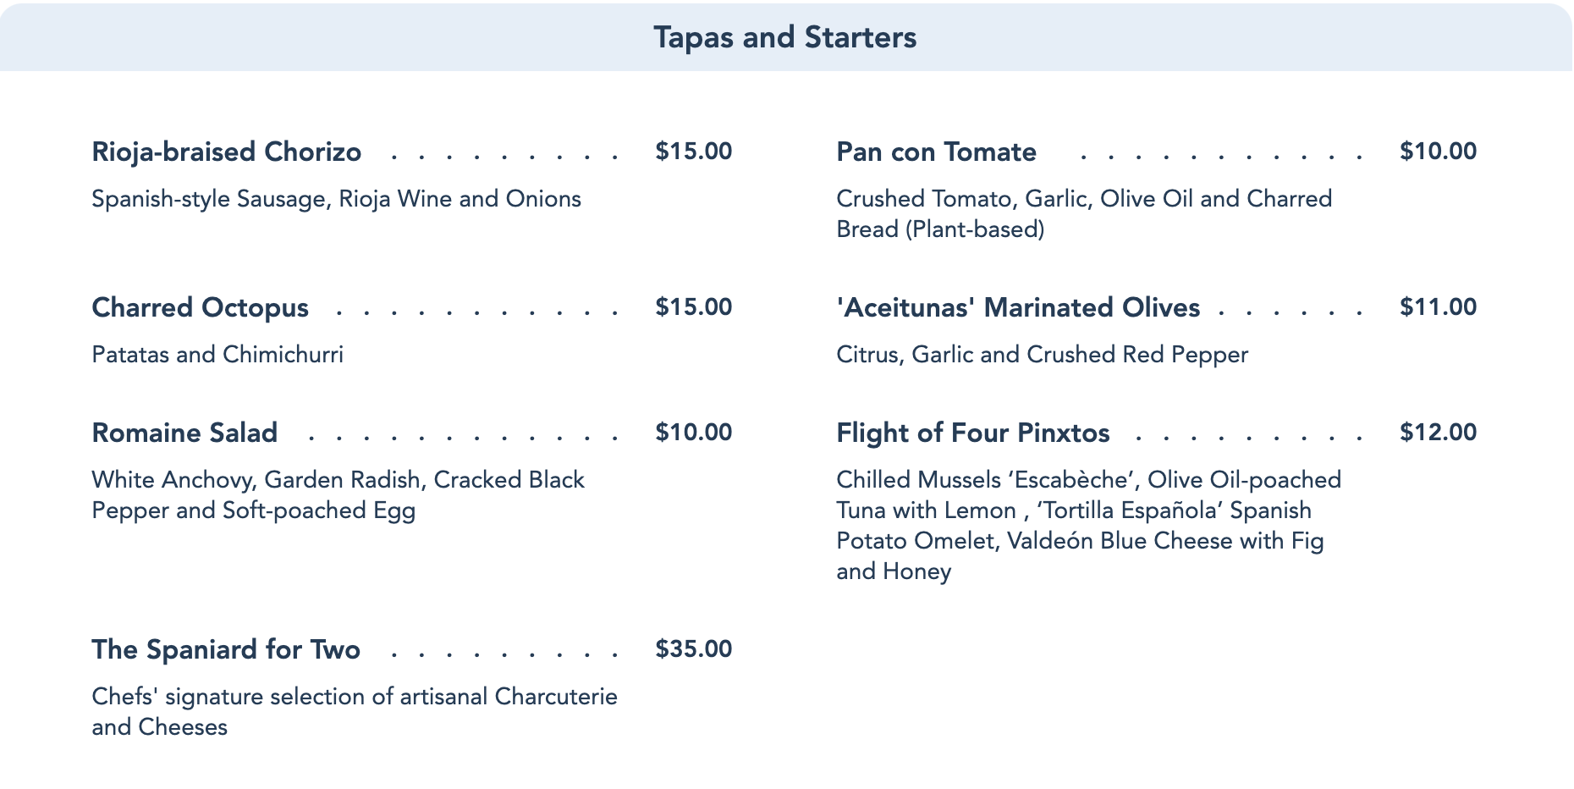
Task: Click the $15.00 price for Rioja-braised Chorizo
Action: click(693, 152)
